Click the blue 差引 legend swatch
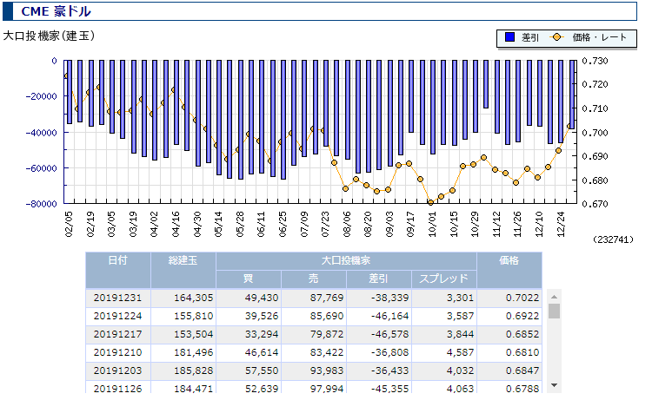672x400 pixels. pos(509,37)
